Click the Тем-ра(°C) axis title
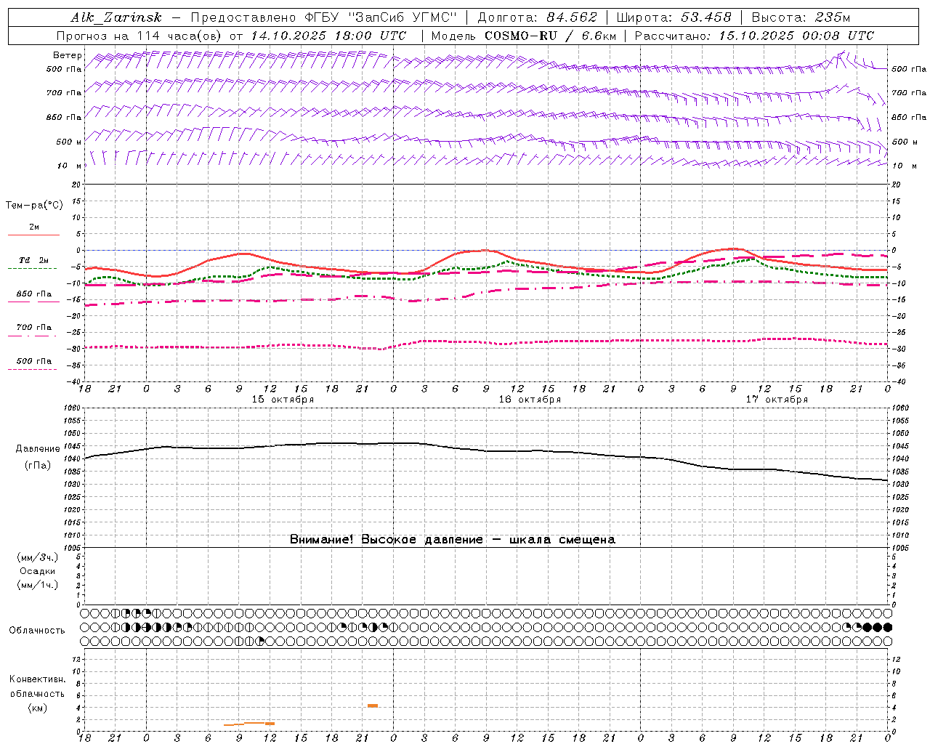The image size is (930, 744). pyautogui.click(x=34, y=206)
